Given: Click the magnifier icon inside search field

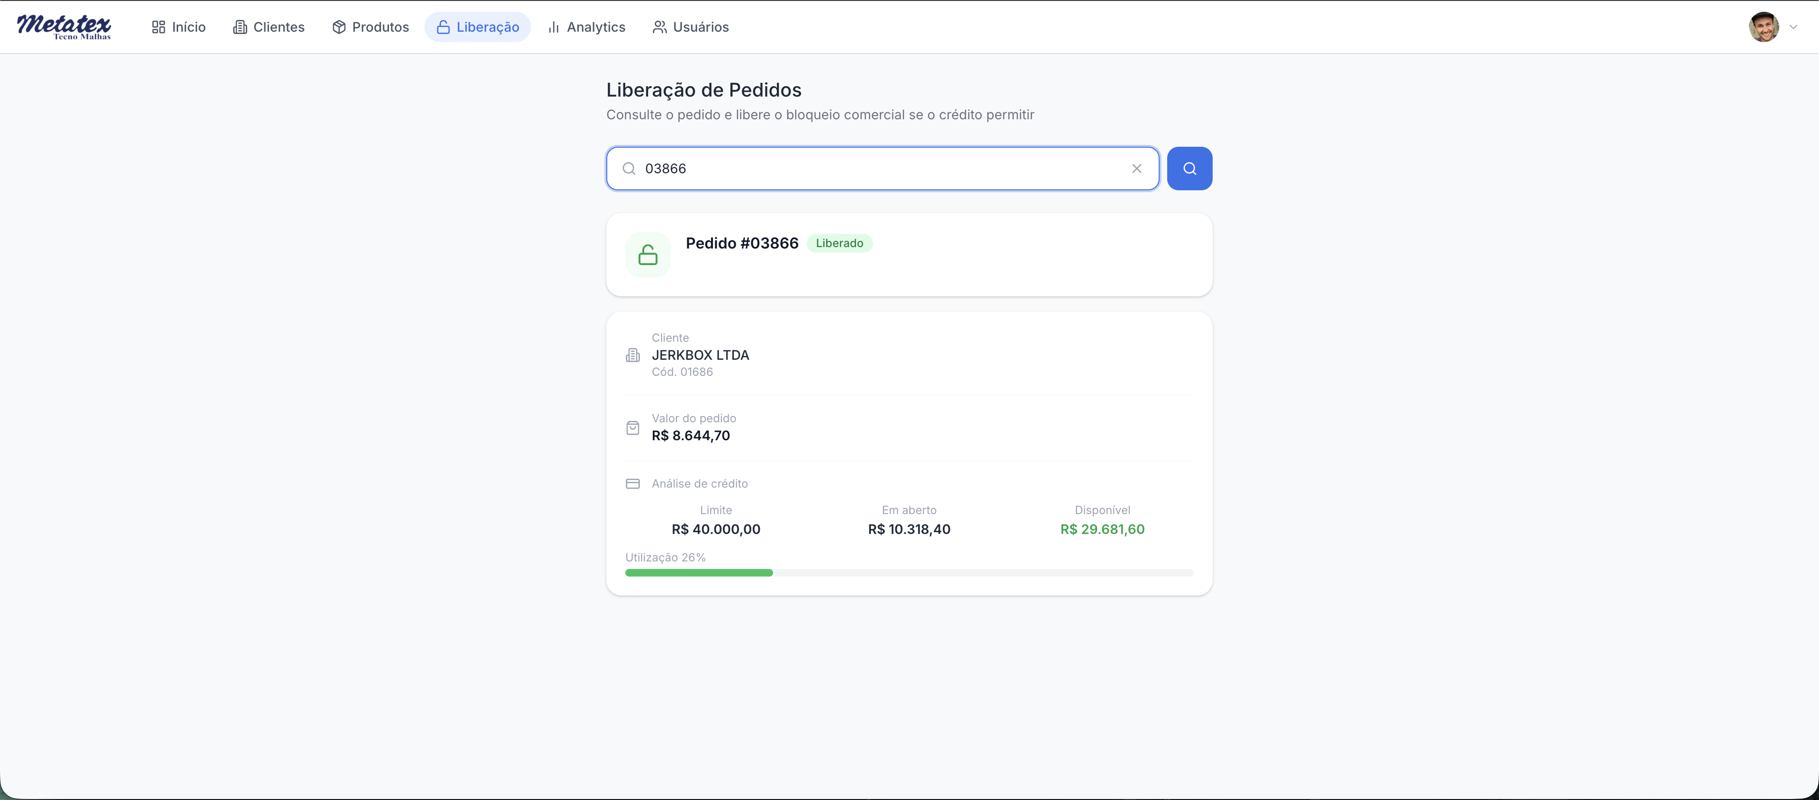Looking at the screenshot, I should tap(629, 169).
